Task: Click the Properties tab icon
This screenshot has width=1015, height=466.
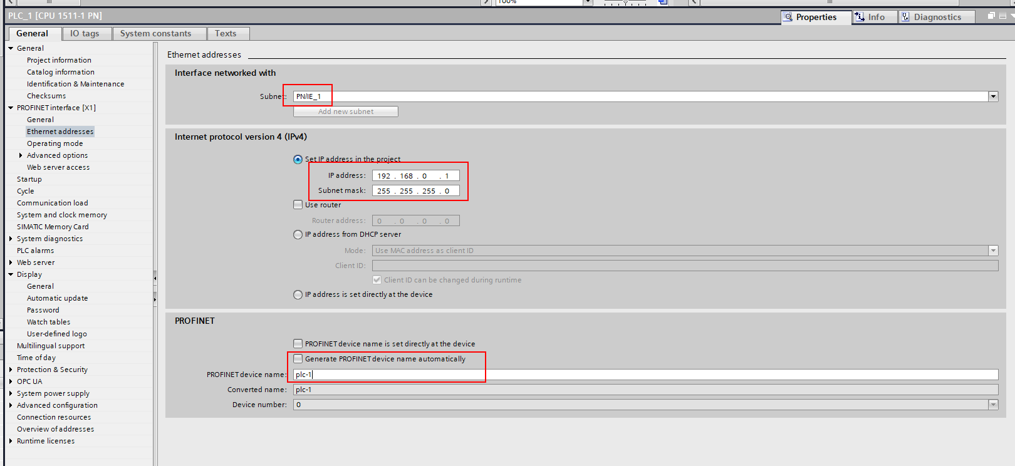Action: (788, 17)
